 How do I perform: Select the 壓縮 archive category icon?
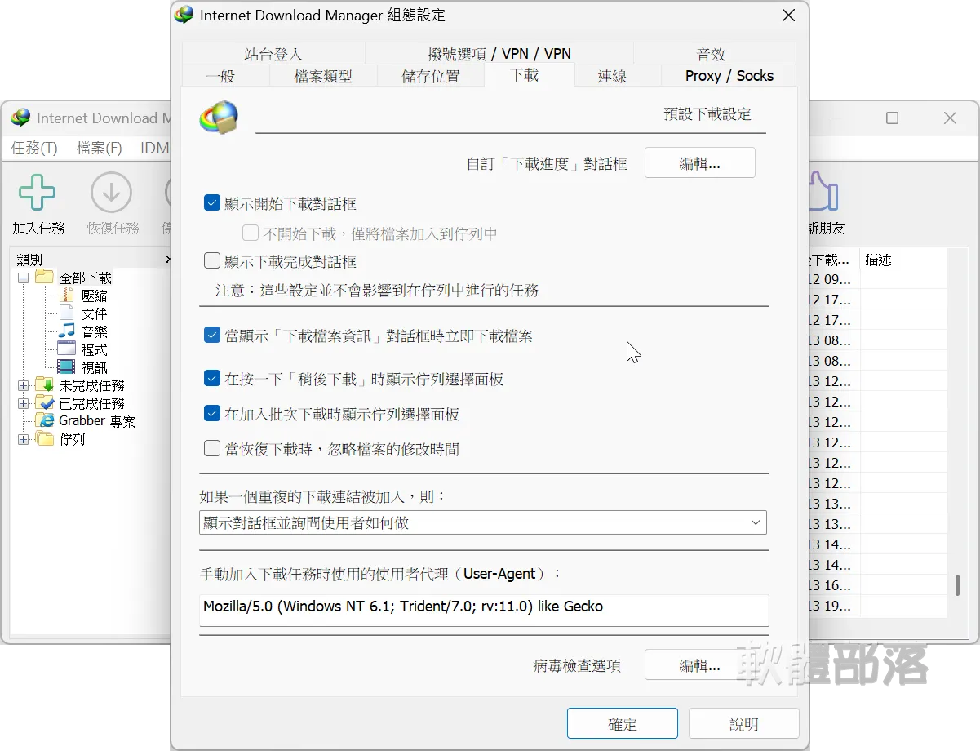[x=66, y=296]
